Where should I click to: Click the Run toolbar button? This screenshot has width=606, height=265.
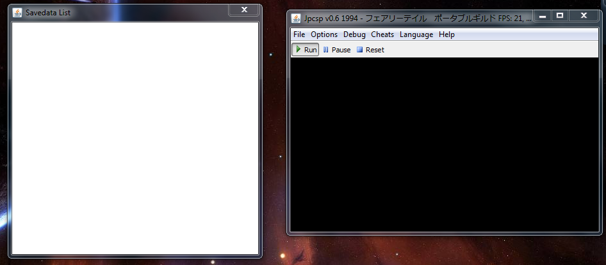[x=306, y=50]
